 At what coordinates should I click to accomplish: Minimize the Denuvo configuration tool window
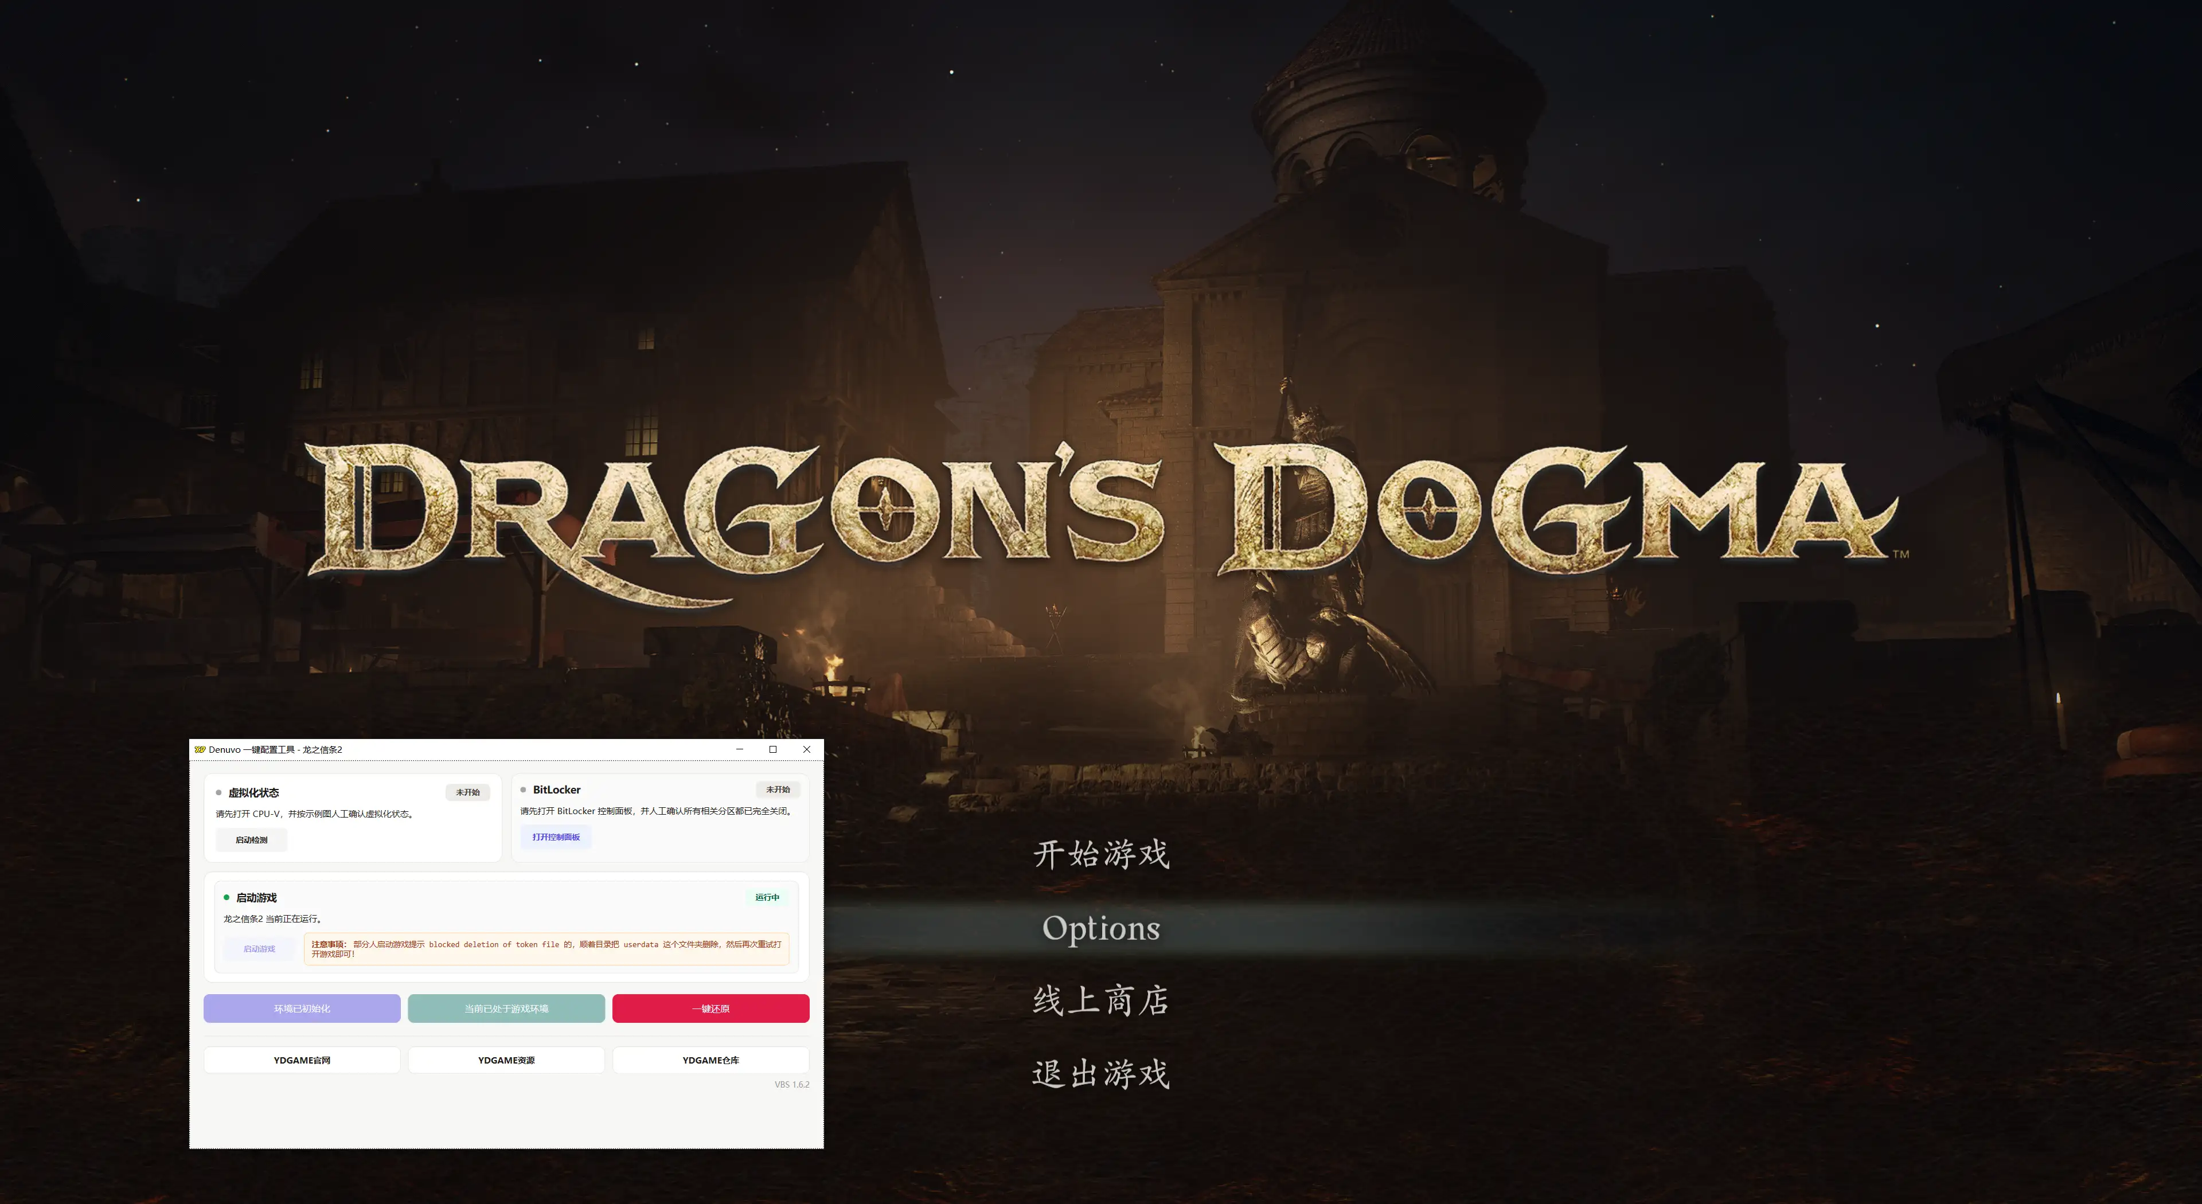pyautogui.click(x=739, y=749)
